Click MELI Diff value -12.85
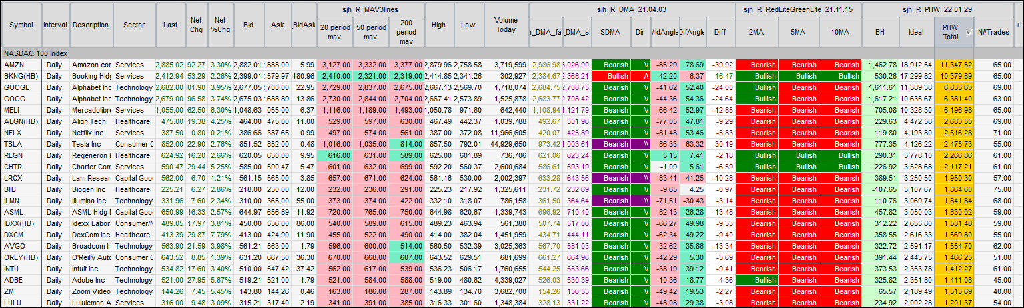This screenshot has width=1024, height=308. pyautogui.click(x=720, y=110)
